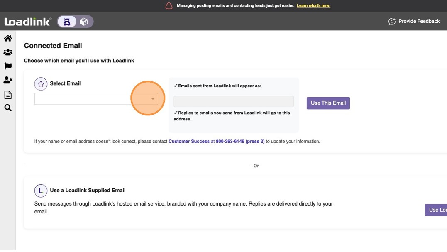The width and height of the screenshot is (447, 252).
Task: Click the warning triangle banner icon
Action: 169,6
